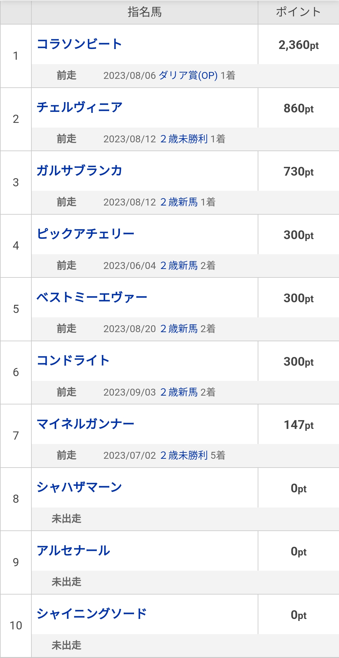The height and width of the screenshot is (658, 339).
Task: Open ピックアチェリー's ２歳新馬 race link
Action: pos(179,266)
